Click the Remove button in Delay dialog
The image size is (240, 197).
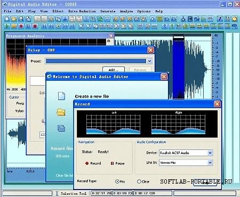click(140, 70)
